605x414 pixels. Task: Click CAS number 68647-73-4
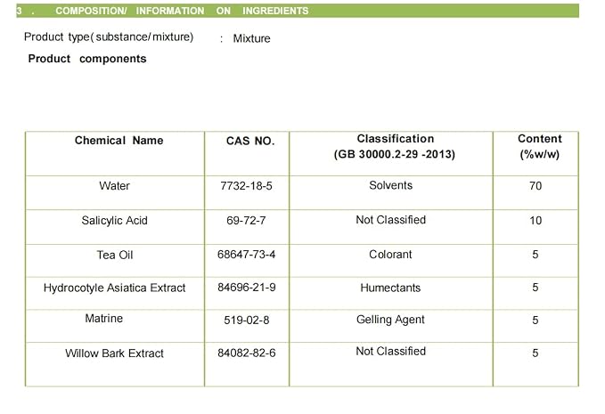(x=246, y=255)
